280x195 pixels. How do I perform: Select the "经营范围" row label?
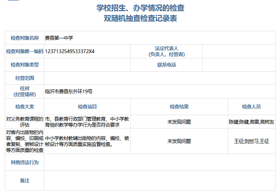coord(25,78)
